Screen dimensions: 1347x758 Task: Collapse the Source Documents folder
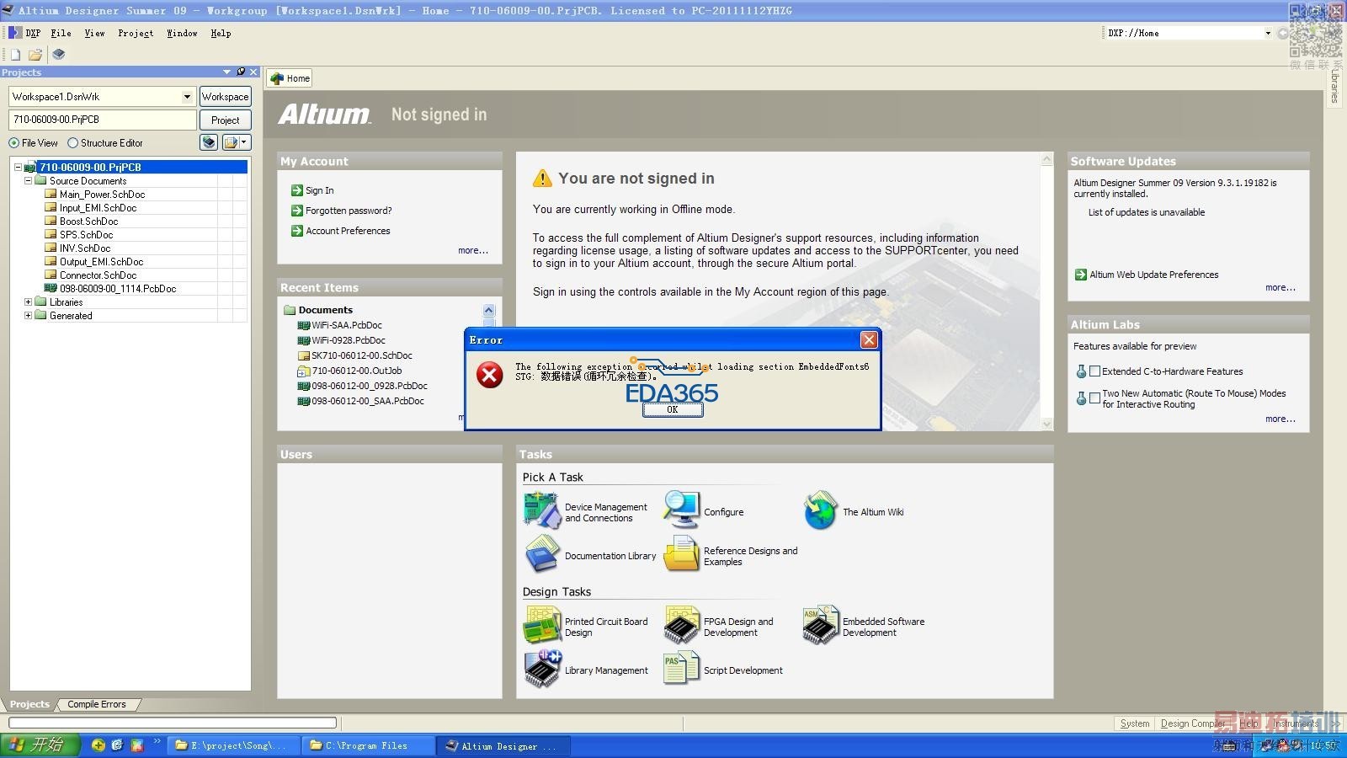coord(28,180)
